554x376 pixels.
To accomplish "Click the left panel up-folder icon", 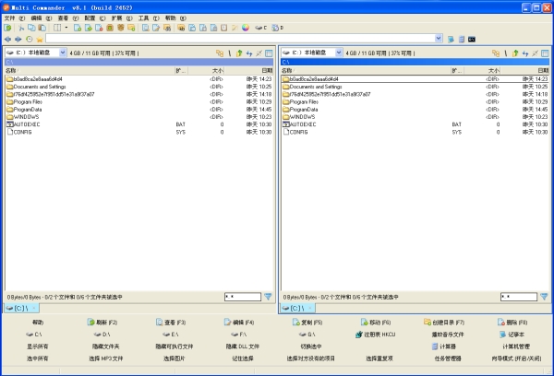I will point(238,53).
